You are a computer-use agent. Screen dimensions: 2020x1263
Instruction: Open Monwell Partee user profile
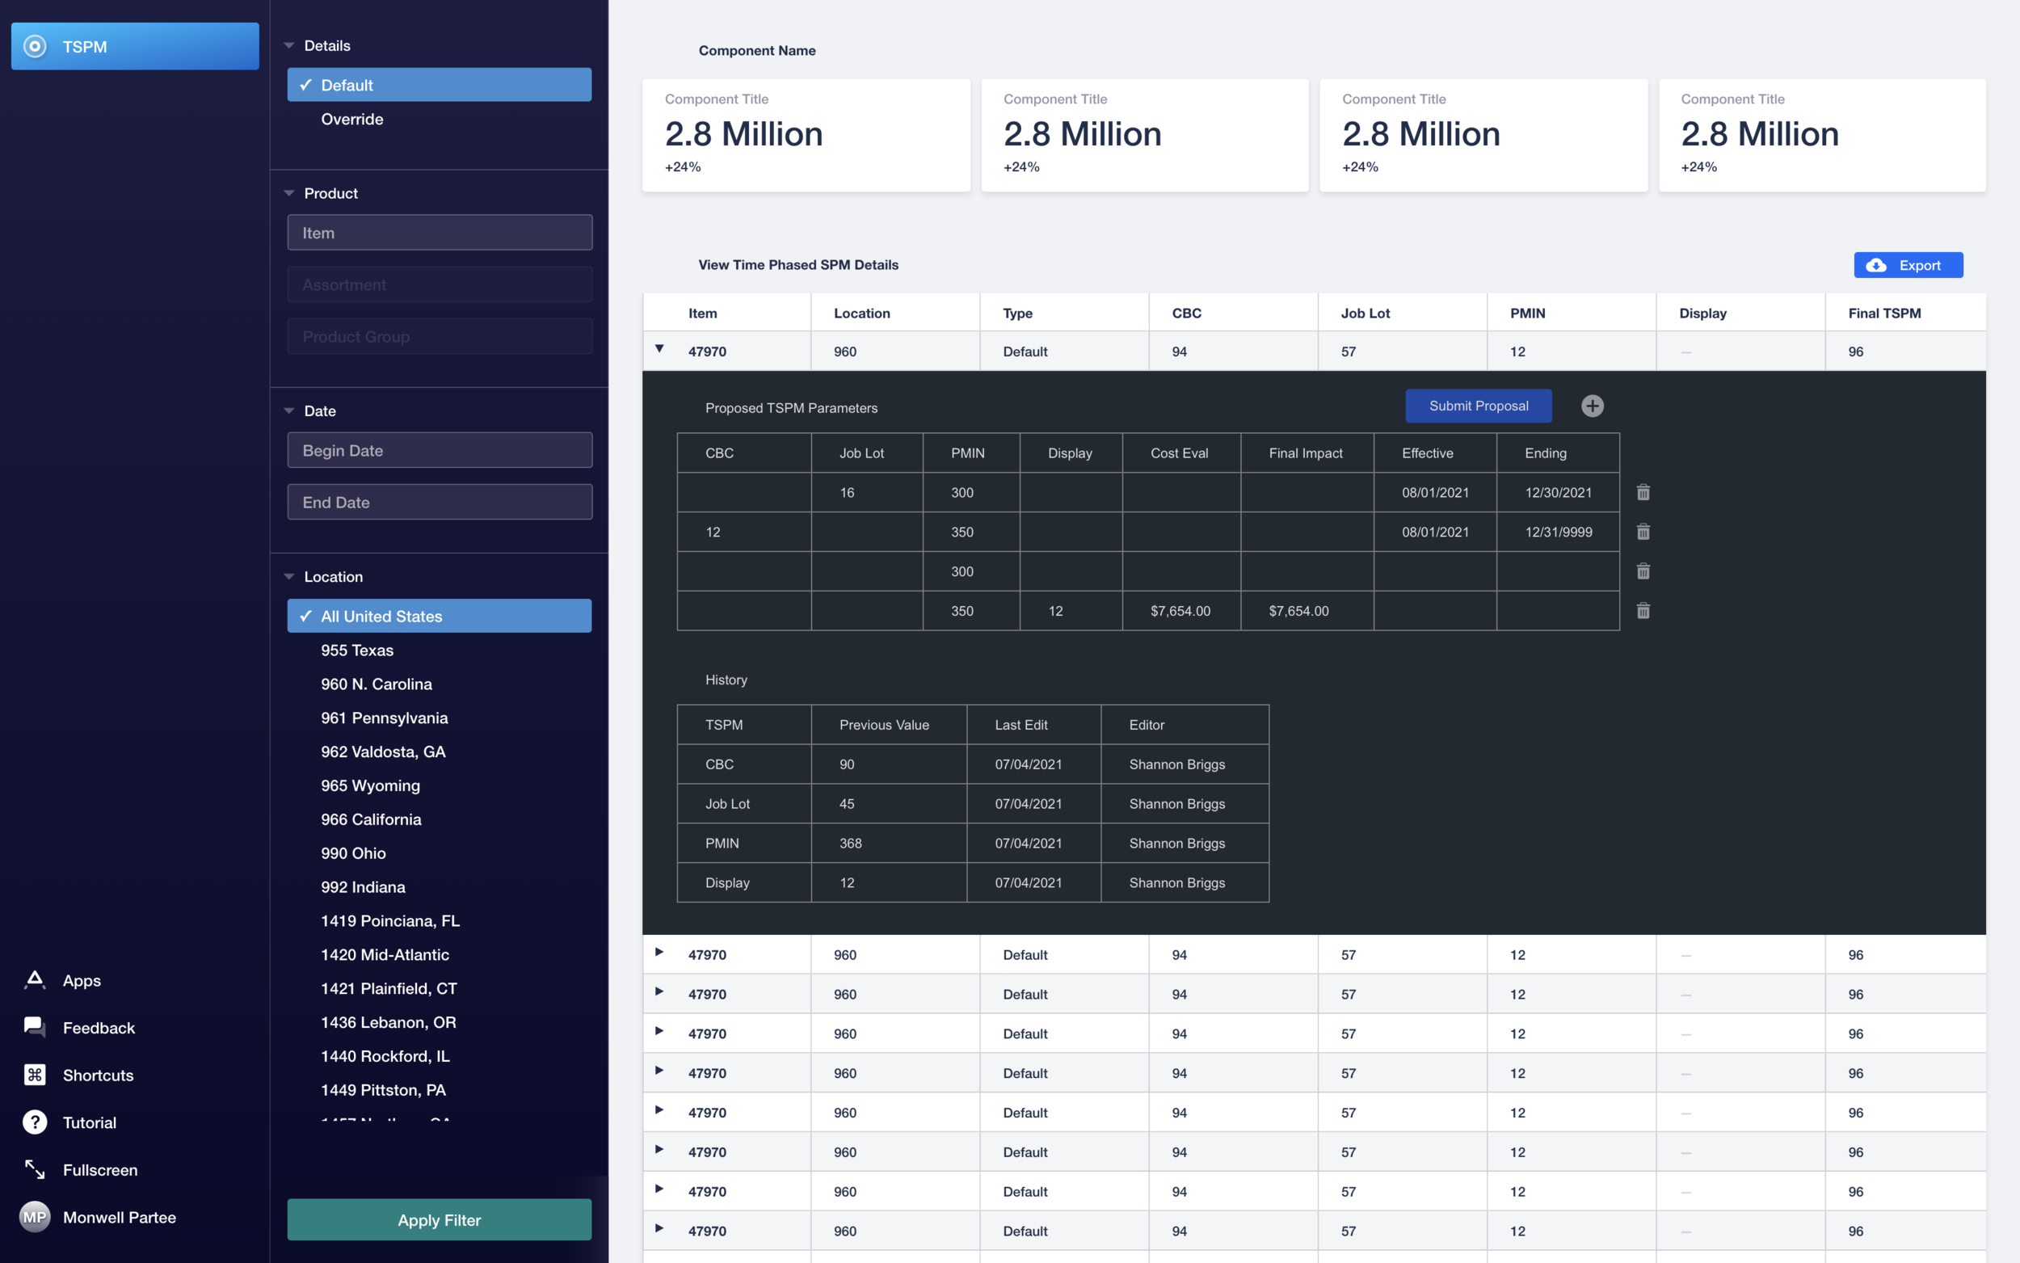(119, 1217)
